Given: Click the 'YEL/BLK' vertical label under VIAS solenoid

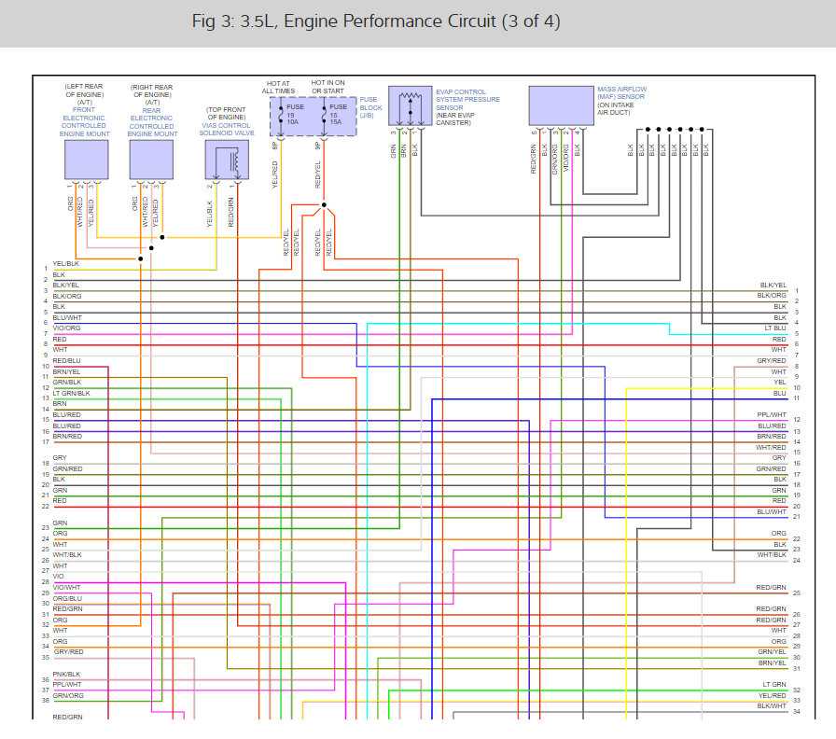Looking at the screenshot, I should click(x=210, y=214).
